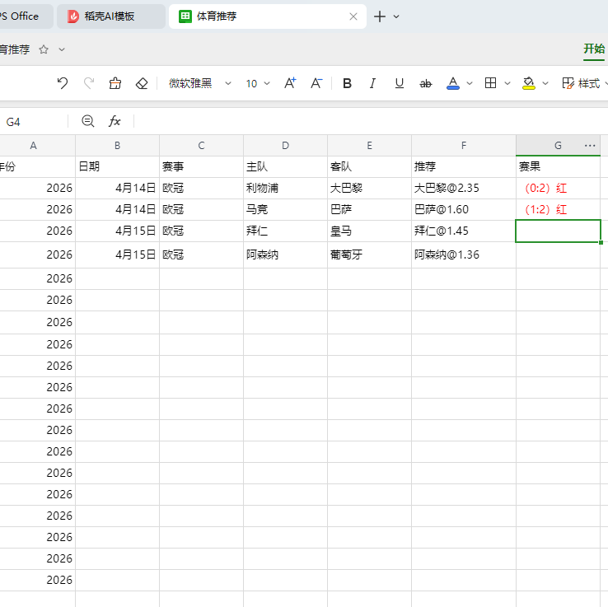Expand the font color dropdown arrow
The height and width of the screenshot is (607, 608).
pos(470,83)
